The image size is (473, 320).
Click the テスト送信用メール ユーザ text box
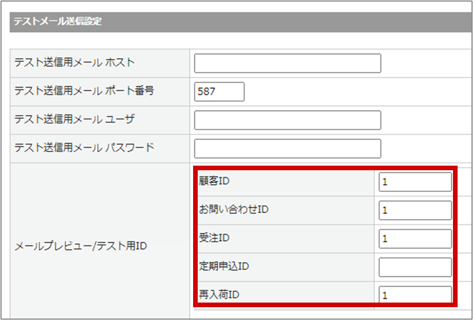pos(287,120)
